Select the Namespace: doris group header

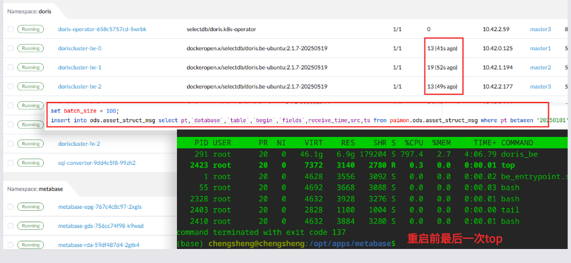point(29,11)
